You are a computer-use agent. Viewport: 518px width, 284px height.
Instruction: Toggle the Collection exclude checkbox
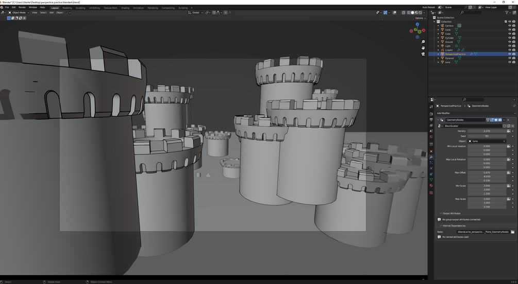[x=506, y=22]
